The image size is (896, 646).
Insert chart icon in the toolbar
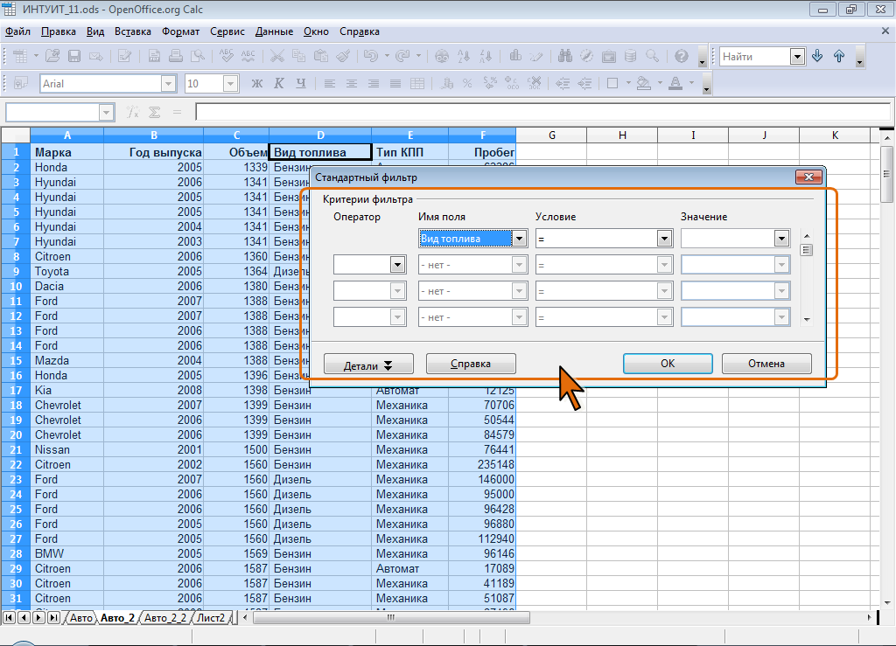pyautogui.click(x=515, y=56)
